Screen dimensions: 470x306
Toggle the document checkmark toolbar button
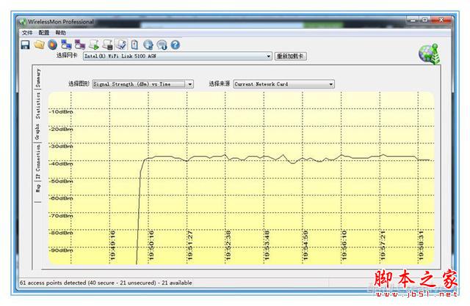pos(121,45)
